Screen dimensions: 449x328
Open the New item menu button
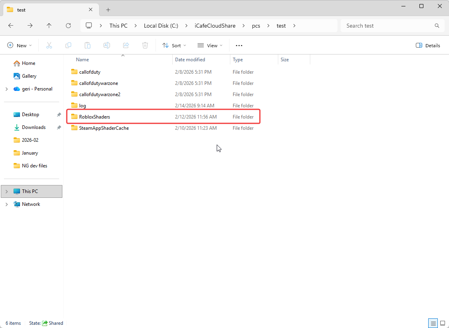pyautogui.click(x=20, y=46)
